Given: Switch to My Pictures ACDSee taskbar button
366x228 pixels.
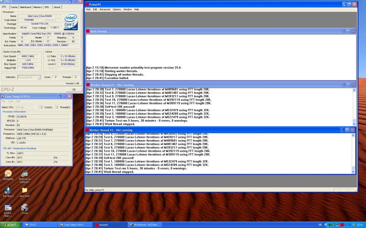Looking at the screenshot, I should 145,225.
